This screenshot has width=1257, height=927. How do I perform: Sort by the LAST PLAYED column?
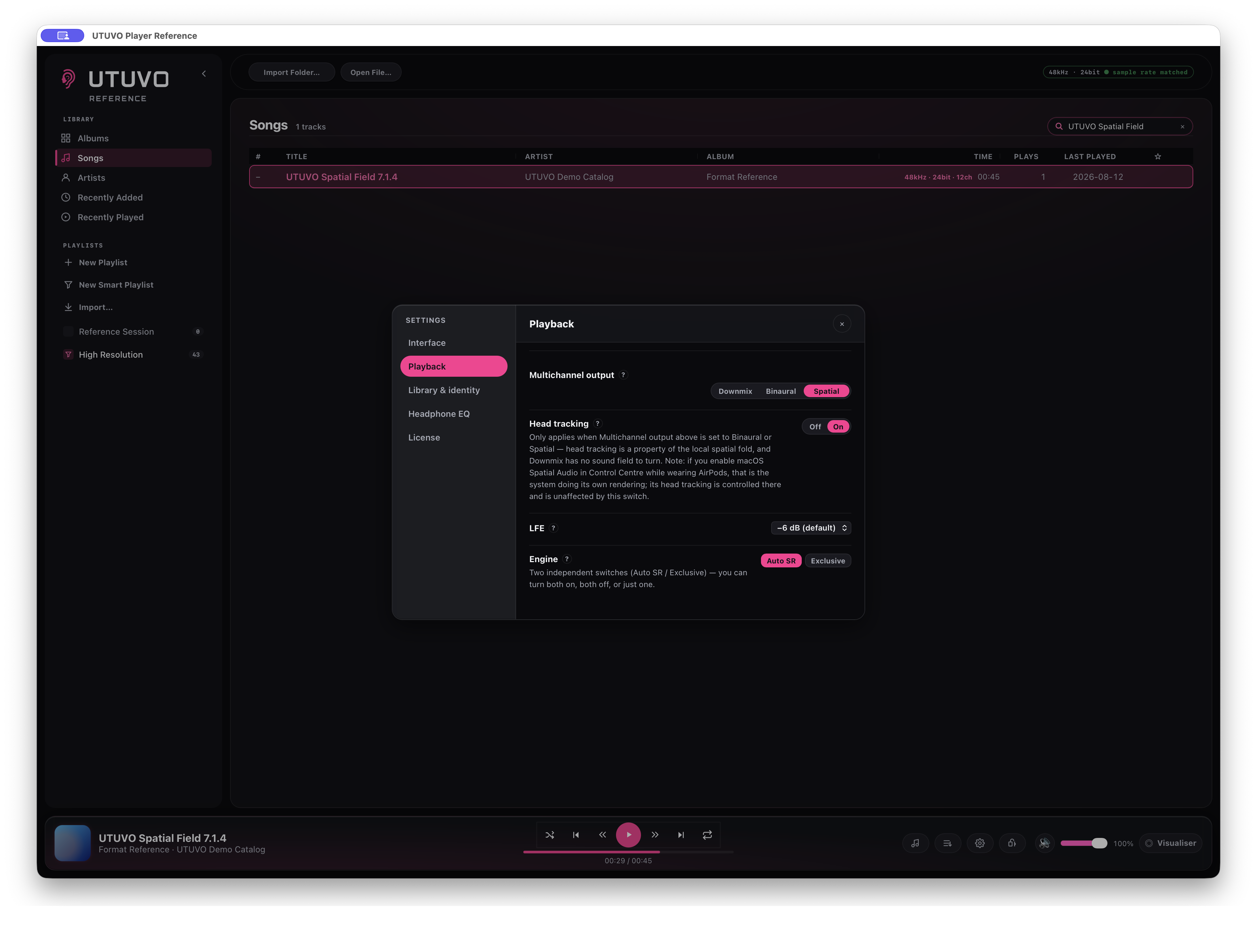tap(1090, 156)
